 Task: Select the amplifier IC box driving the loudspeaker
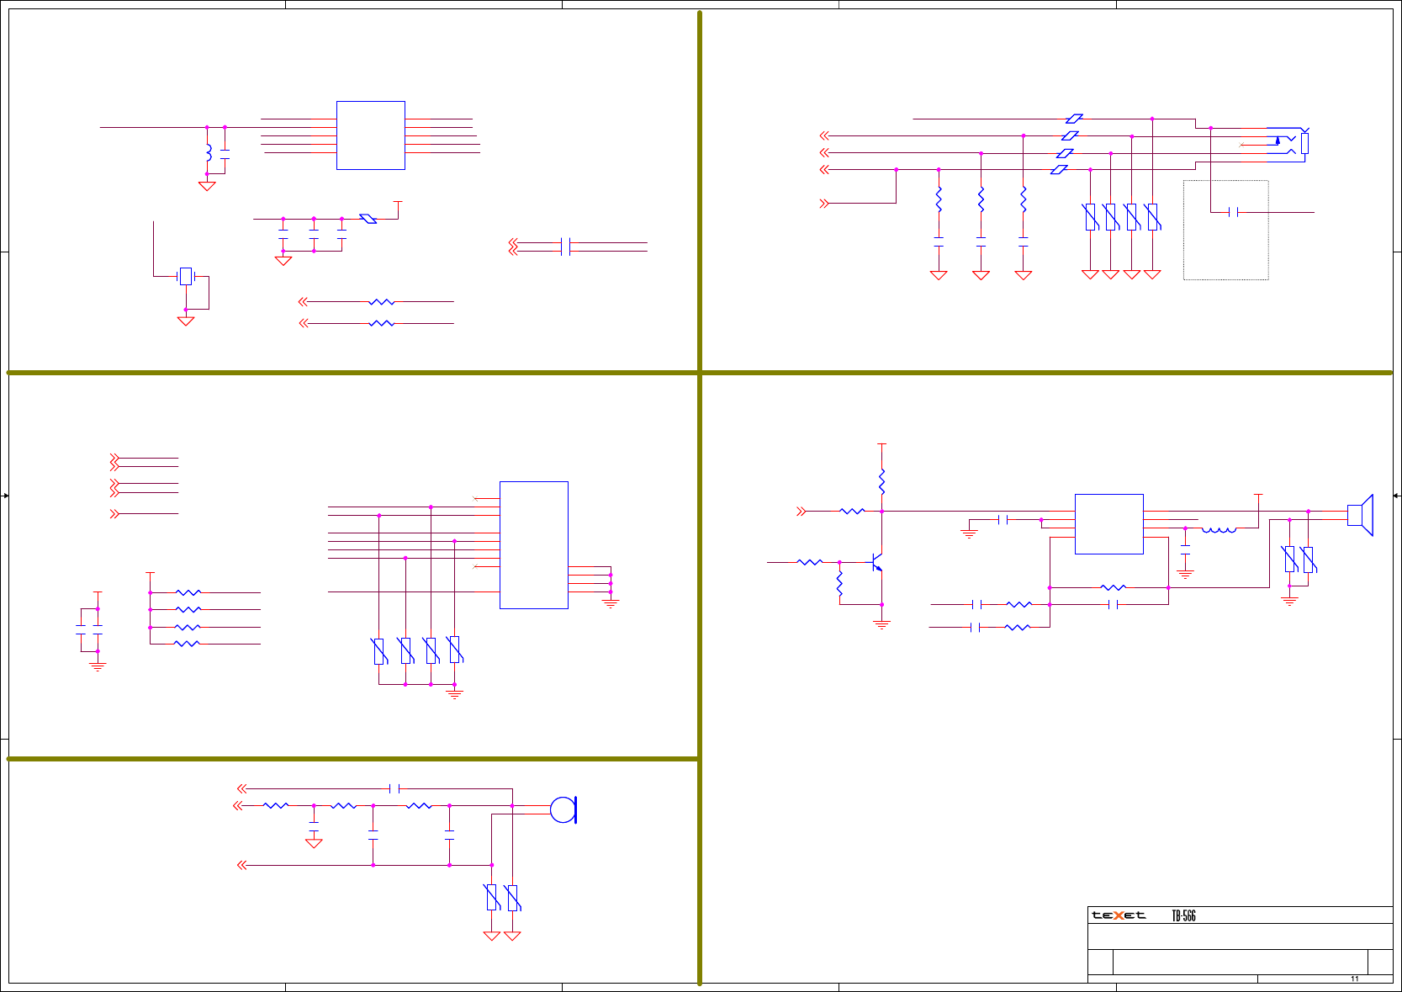pos(1108,524)
